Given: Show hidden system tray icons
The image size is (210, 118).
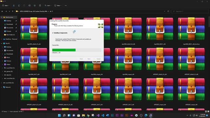Looking at the screenshot, I should click(x=187, y=115).
